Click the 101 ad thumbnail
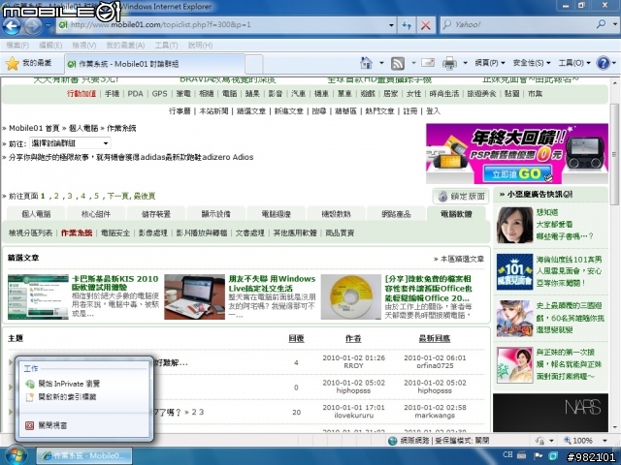Viewport: 621px width, 465px height. 514,272
